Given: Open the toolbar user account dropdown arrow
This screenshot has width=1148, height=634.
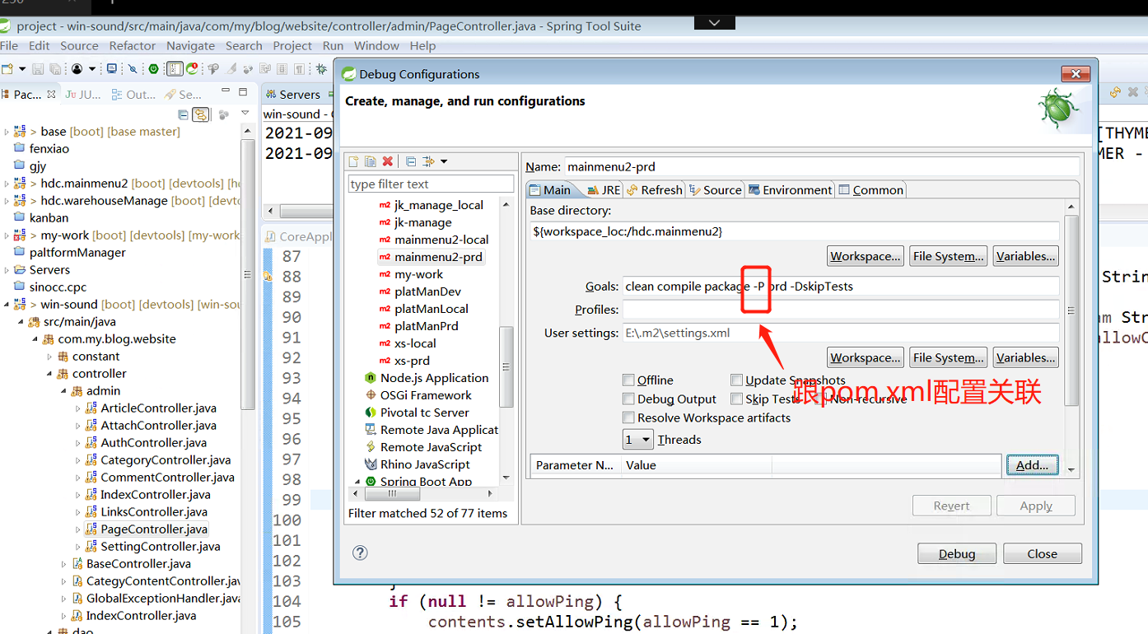Looking at the screenshot, I should 92,69.
